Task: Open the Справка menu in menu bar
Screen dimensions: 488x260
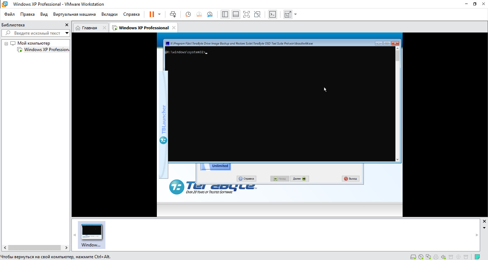Action: 131,14
